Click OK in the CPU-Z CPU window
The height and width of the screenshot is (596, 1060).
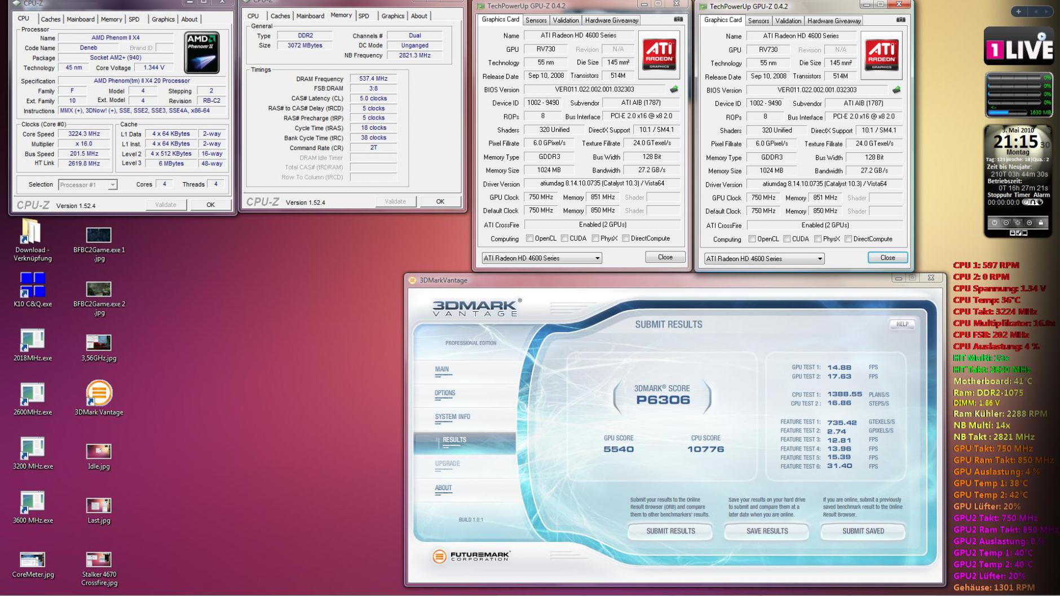(210, 205)
